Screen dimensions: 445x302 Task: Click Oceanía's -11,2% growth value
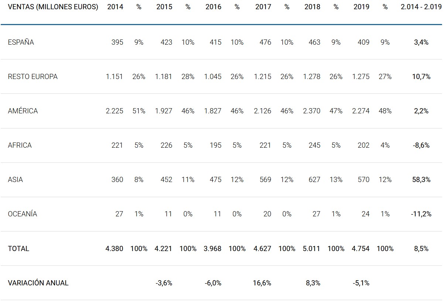(x=421, y=214)
